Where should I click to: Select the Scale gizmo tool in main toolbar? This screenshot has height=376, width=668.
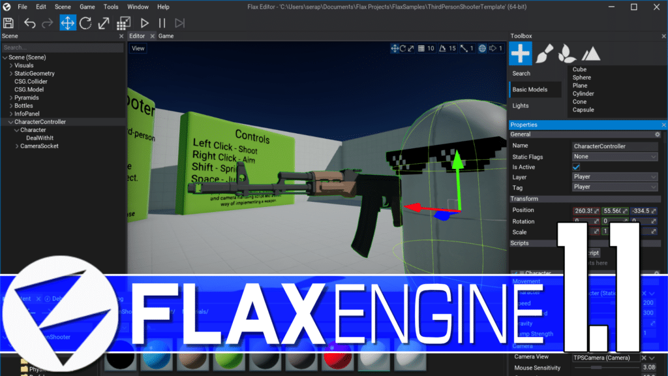pos(104,23)
